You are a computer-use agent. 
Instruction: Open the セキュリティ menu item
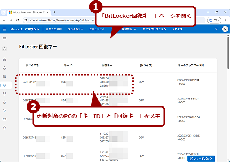[x=97, y=29]
